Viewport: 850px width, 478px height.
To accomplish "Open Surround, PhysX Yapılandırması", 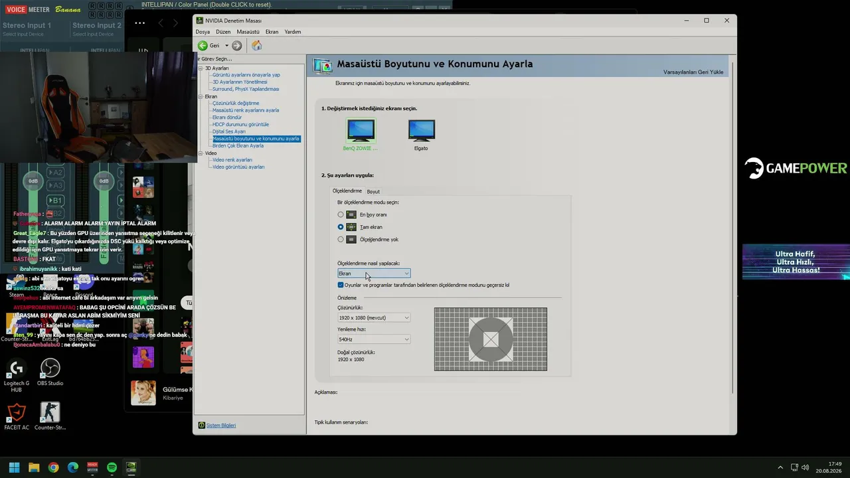I will point(246,89).
